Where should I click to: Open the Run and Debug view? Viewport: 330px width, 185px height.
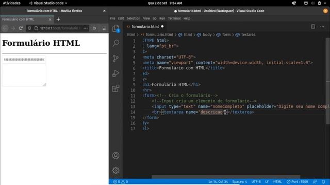115,73
